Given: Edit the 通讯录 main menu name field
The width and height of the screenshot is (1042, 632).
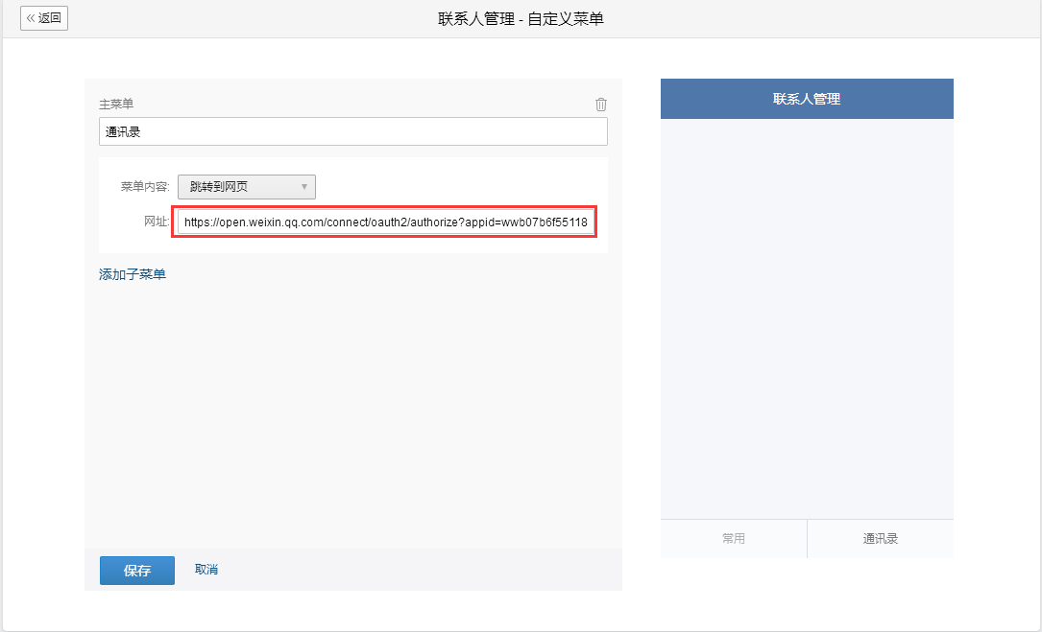Looking at the screenshot, I should pos(352,131).
